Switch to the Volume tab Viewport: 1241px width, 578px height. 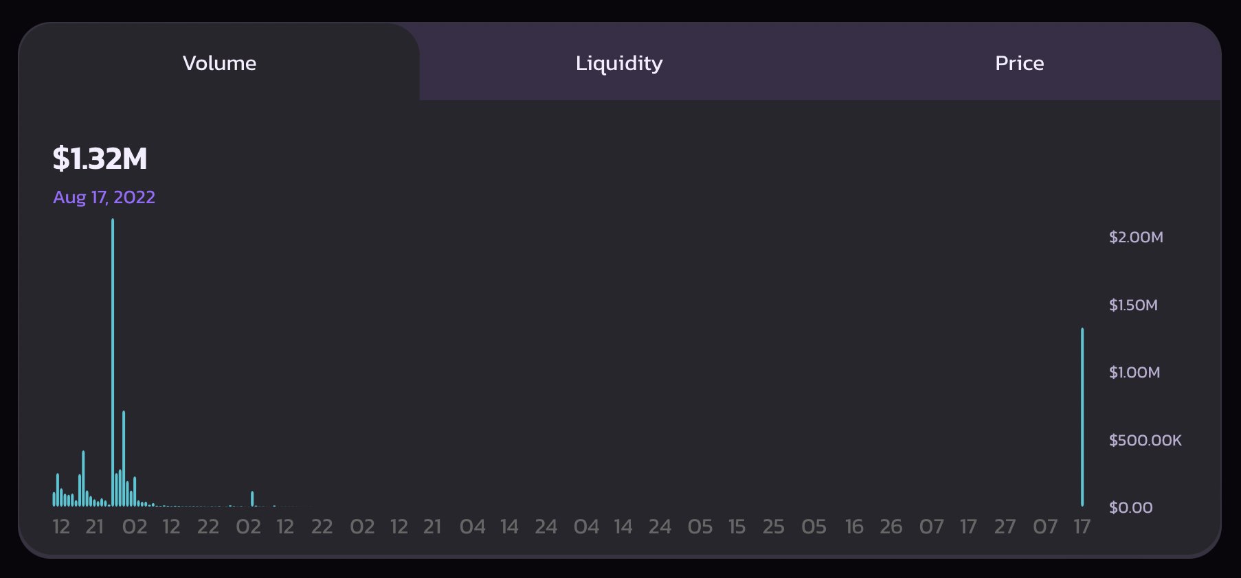[219, 63]
